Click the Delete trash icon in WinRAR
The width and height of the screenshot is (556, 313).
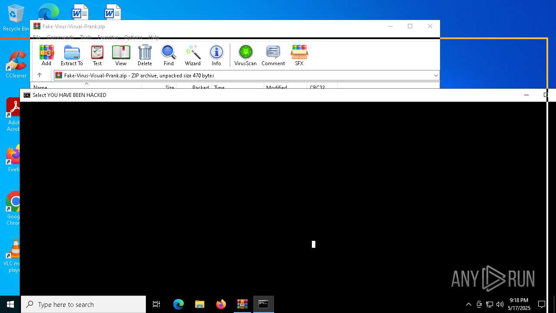pos(145,55)
